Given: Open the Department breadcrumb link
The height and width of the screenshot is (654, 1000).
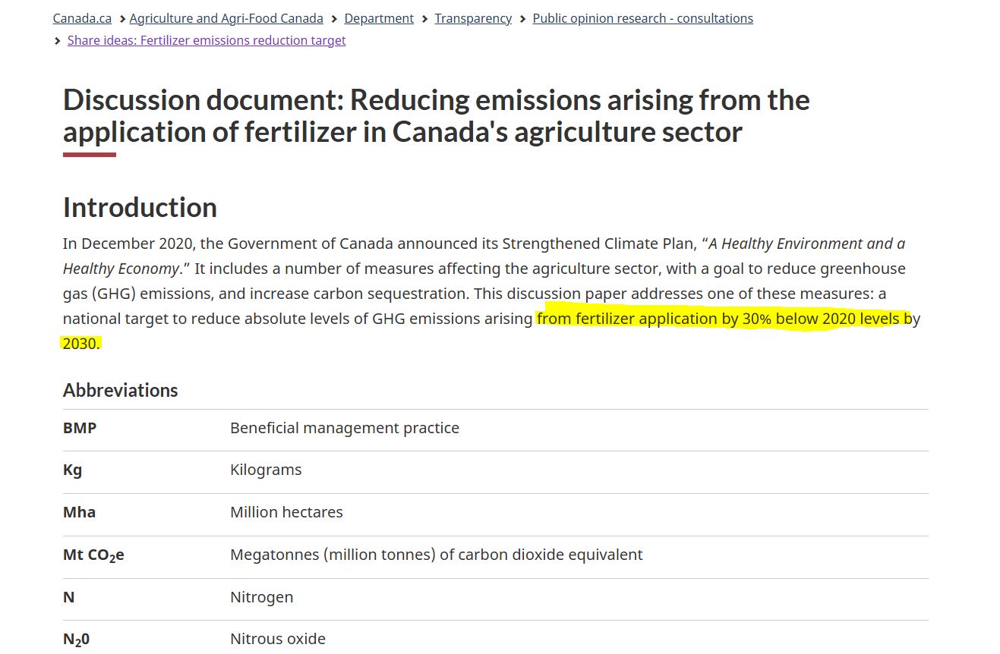Looking at the screenshot, I should click(x=379, y=18).
